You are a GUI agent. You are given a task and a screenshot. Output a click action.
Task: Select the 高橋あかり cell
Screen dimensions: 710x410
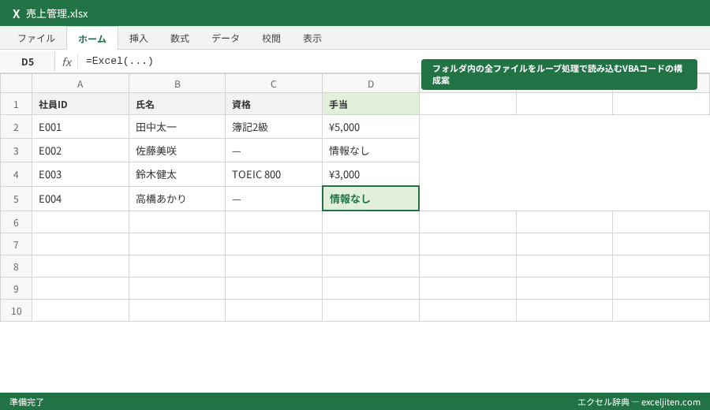177,199
